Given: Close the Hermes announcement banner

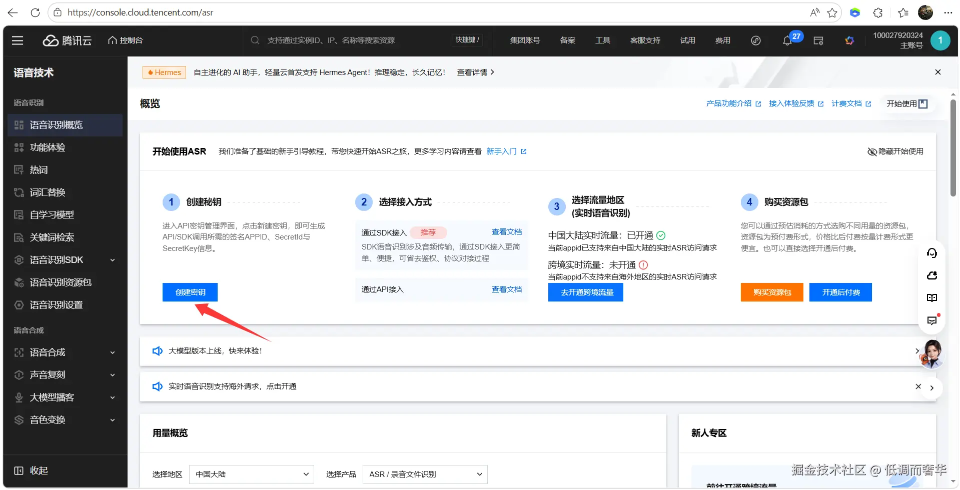Looking at the screenshot, I should 938,72.
